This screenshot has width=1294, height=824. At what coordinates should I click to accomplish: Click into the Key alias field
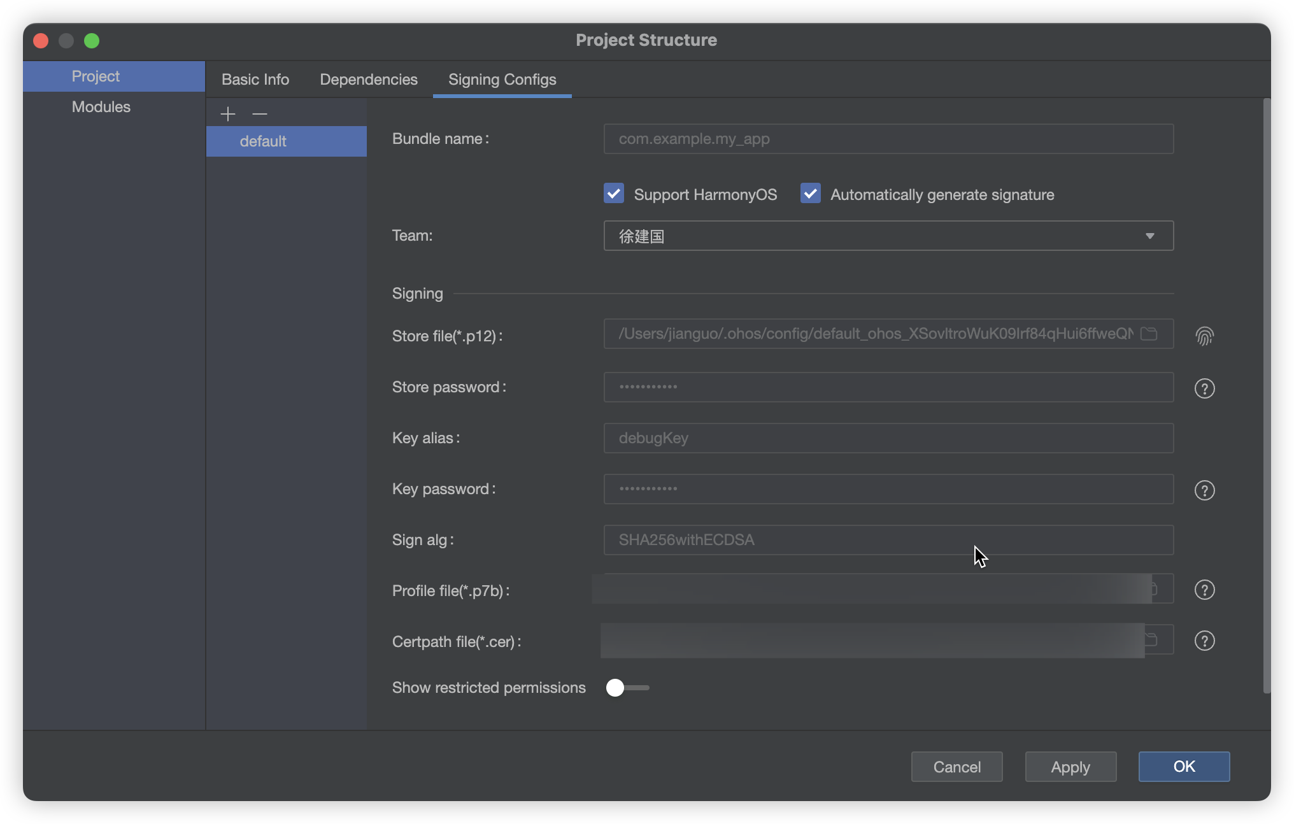pos(888,438)
